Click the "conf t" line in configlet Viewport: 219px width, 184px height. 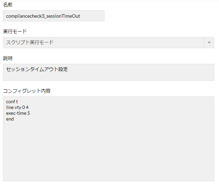point(12,102)
